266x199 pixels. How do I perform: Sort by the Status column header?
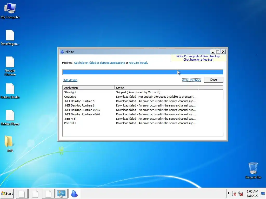[156, 88]
